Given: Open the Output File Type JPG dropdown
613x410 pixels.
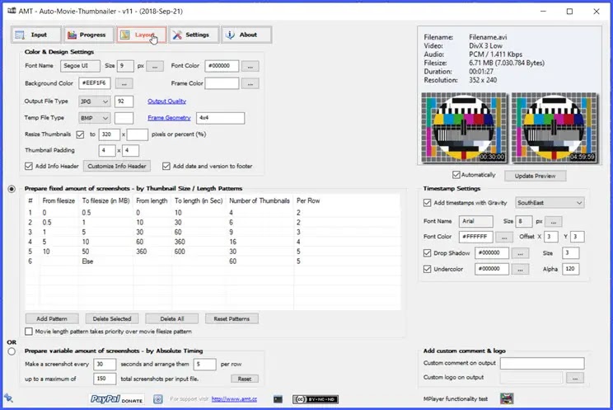Looking at the screenshot, I should pos(94,101).
